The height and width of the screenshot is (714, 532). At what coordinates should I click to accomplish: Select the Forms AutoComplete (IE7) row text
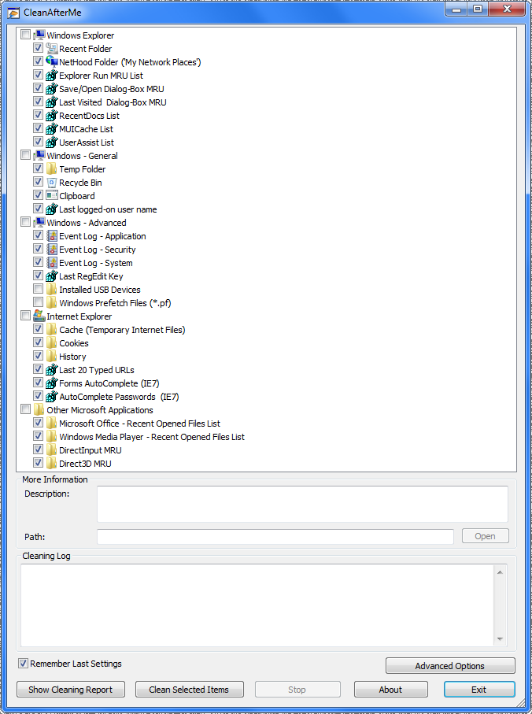coord(109,383)
